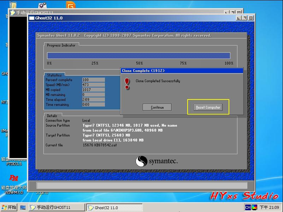Click the taskbar clock showing 下午 21:09
Viewport: 283px width, 212px height.
coord(269,207)
